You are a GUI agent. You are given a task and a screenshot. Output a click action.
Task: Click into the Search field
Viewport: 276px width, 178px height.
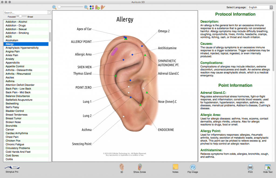26,13
